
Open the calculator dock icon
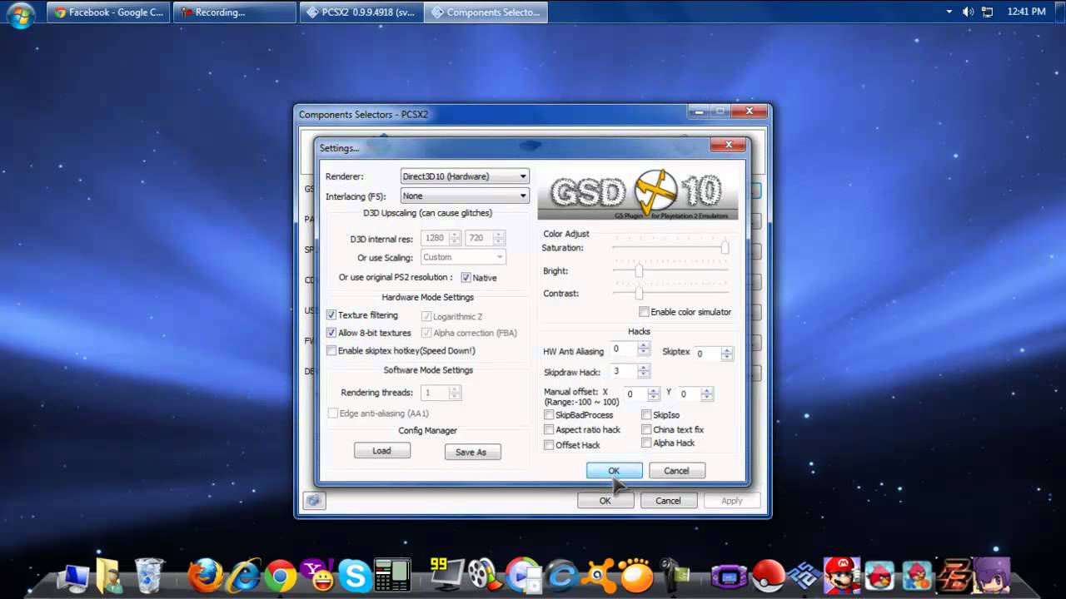point(392,576)
